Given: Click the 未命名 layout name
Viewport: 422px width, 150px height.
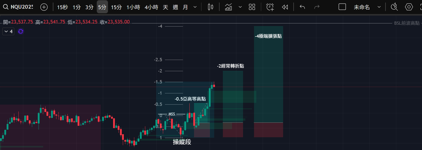Looking at the screenshot, I should point(361,7).
